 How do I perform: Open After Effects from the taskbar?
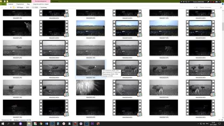[x=92, y=124]
